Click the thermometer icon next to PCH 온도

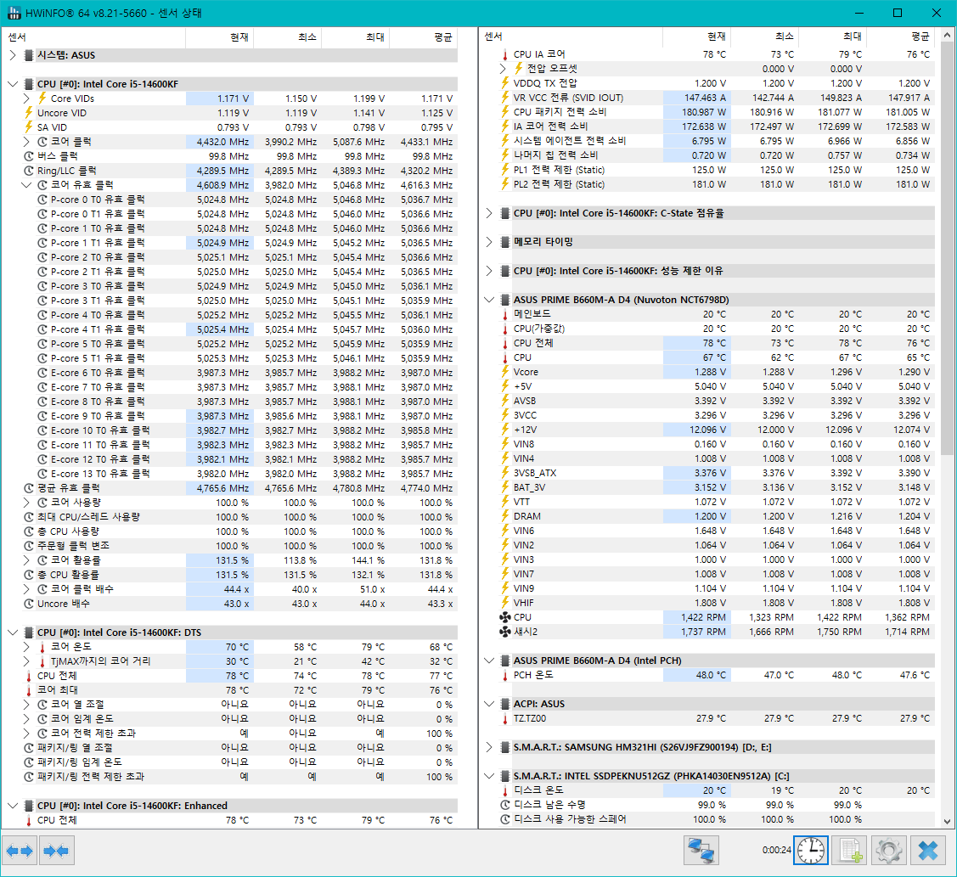point(504,675)
